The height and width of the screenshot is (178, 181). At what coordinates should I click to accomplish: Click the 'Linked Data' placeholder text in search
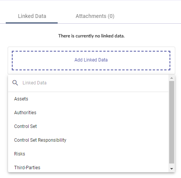coord(34,83)
